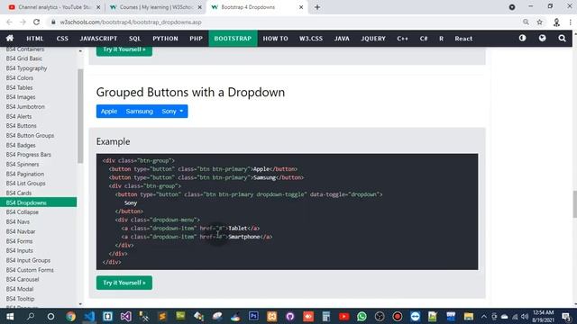The height and width of the screenshot is (324, 577).
Task: Open PYTHON in the top navbar
Action: (165, 38)
